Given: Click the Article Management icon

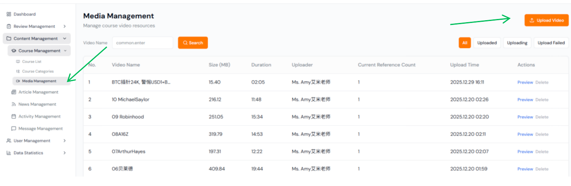Looking at the screenshot, I should [x=14, y=92].
